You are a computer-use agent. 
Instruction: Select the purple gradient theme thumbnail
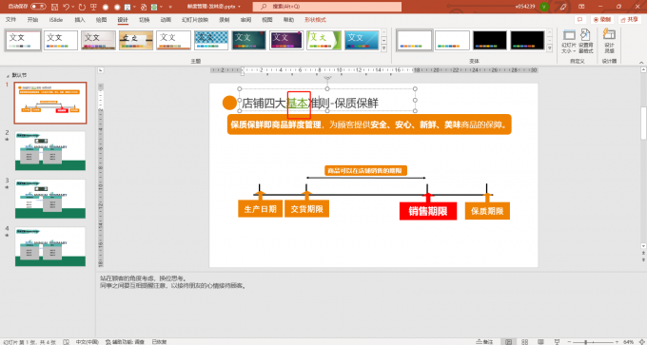286,41
